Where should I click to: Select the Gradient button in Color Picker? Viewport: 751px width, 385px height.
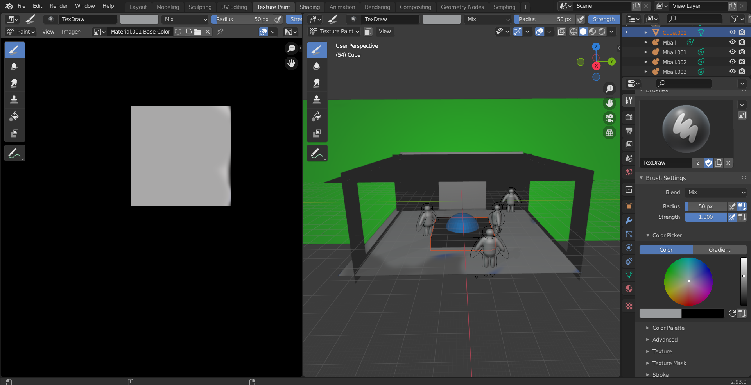[719, 250]
